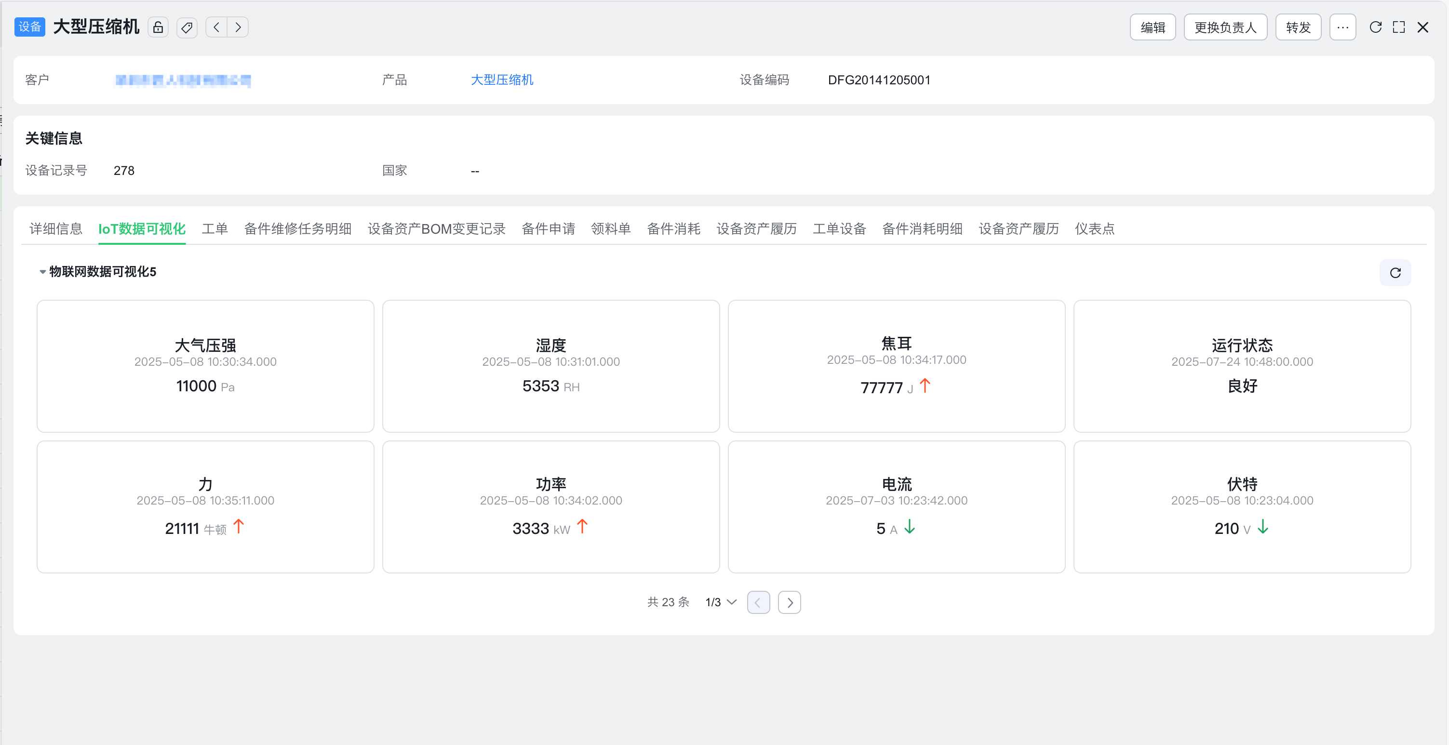The width and height of the screenshot is (1449, 745).
Task: Click the lock icon beside the title
Action: pos(158,27)
